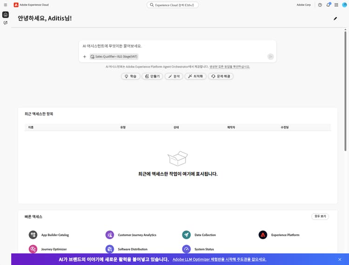
Task: Open the Data Collection icon
Action: [x=186, y=235]
